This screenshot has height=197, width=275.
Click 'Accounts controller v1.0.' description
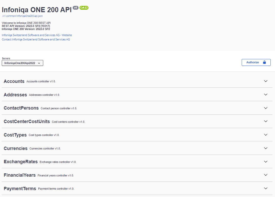click(41, 81)
